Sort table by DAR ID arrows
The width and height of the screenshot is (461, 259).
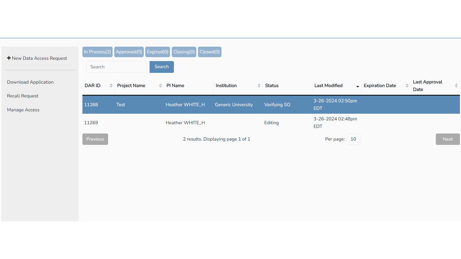(x=111, y=86)
